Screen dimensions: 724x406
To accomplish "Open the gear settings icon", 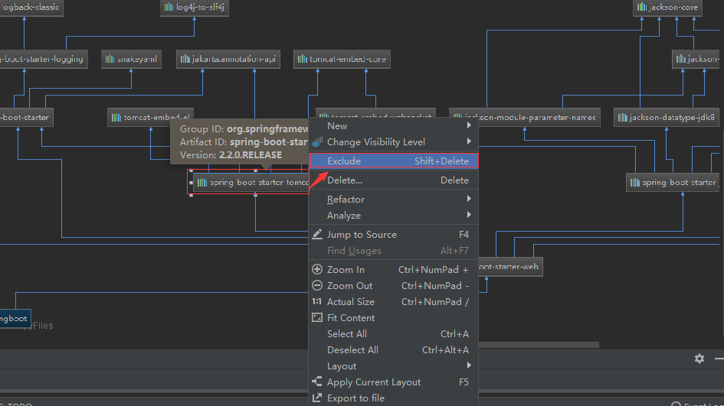I will click(x=699, y=358).
